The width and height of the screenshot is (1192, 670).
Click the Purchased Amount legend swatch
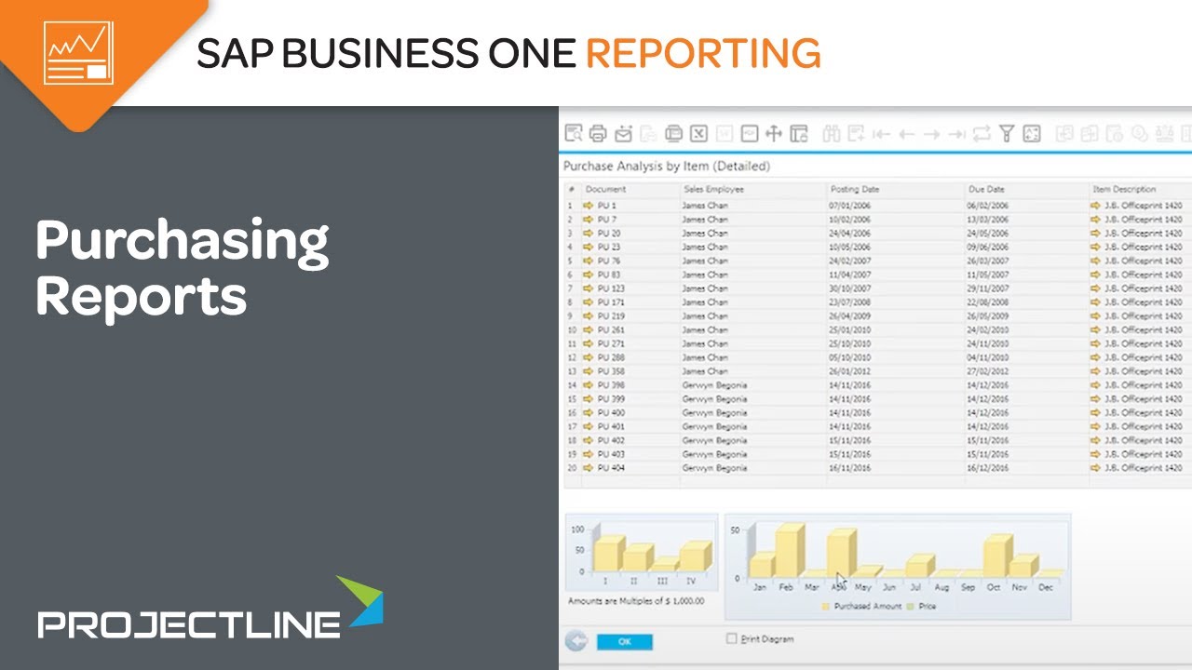coord(825,606)
